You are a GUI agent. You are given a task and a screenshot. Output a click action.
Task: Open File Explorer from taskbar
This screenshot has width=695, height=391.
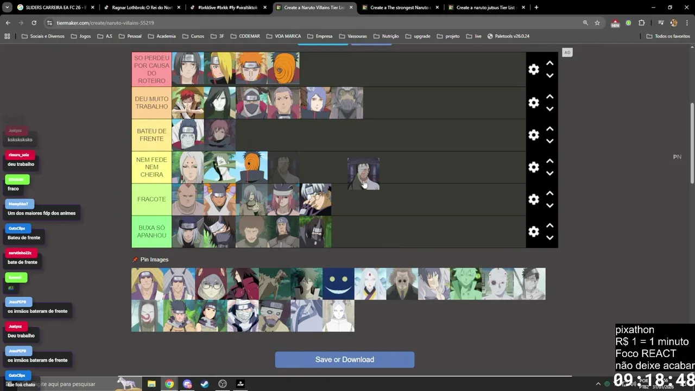pyautogui.click(x=151, y=384)
